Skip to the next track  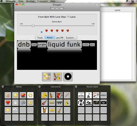coord(62,9)
